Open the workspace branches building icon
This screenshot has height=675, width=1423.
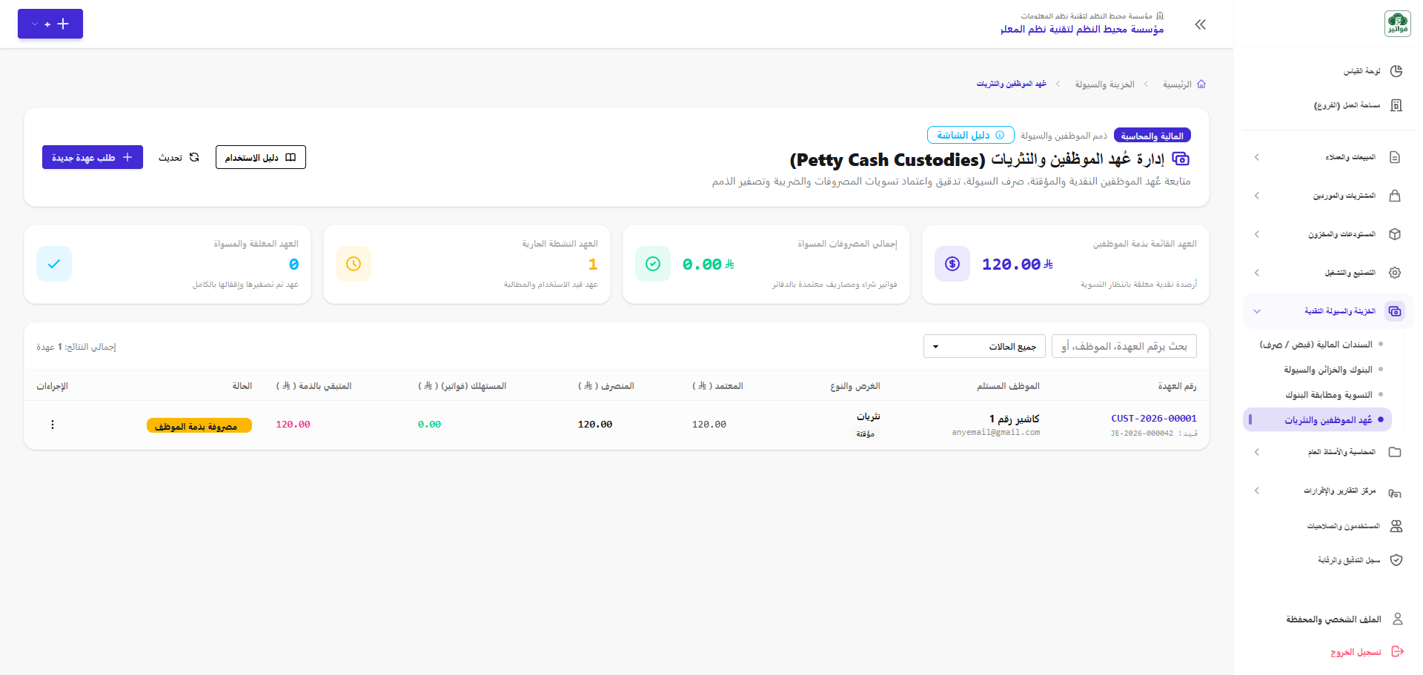tap(1396, 105)
